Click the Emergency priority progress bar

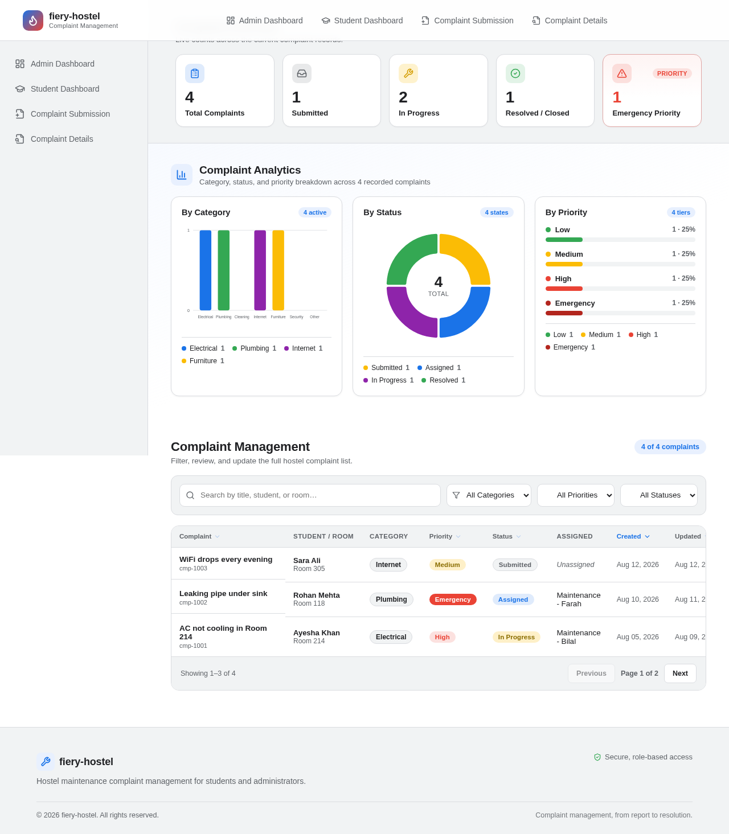(620, 313)
